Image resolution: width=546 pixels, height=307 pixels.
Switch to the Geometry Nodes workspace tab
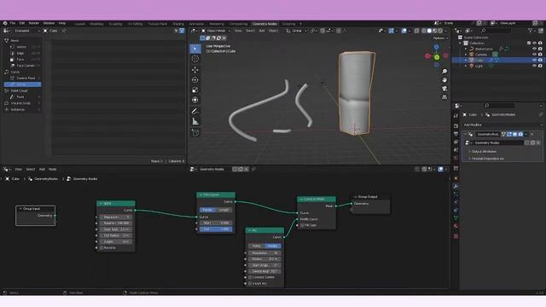(x=264, y=24)
